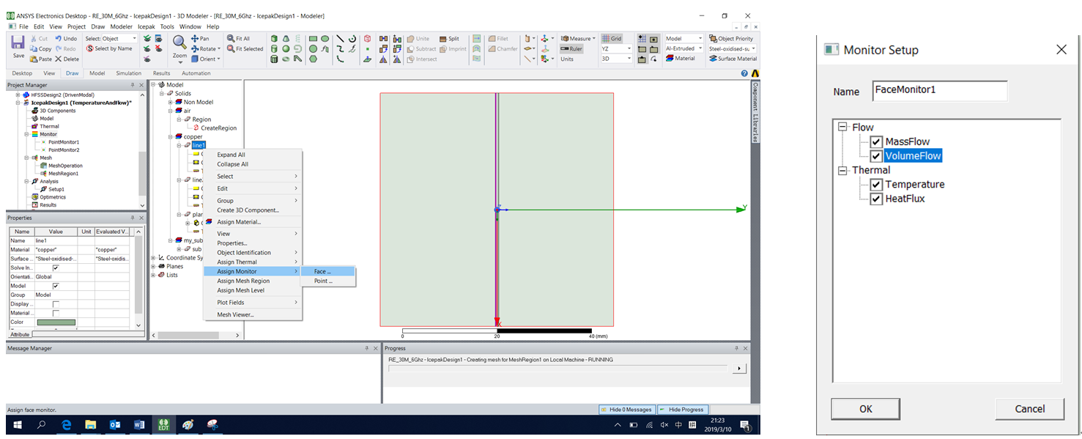Uncheck the MassFlow checkbox
This screenshot has height=439, width=1082.
click(x=875, y=142)
